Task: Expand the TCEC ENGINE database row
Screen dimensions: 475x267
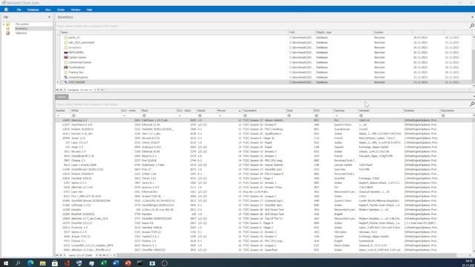Action: [x=58, y=82]
